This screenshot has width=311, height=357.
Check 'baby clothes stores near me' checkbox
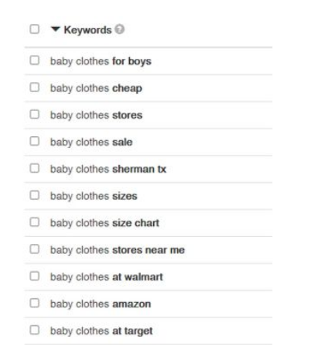point(35,249)
